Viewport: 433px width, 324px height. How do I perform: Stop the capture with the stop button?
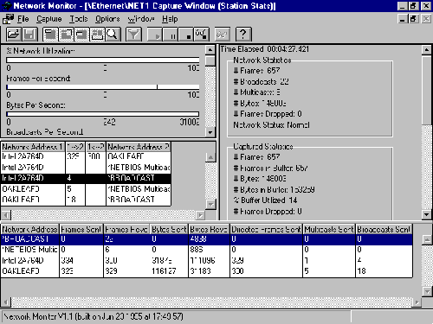click(x=186, y=35)
